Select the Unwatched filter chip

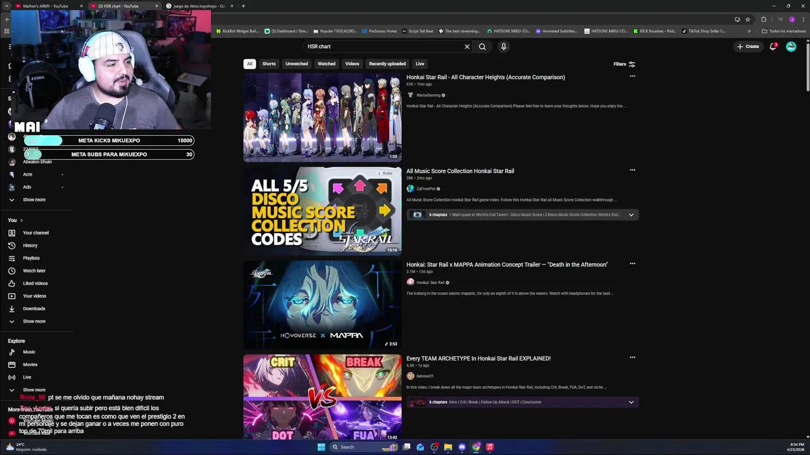pyautogui.click(x=296, y=64)
